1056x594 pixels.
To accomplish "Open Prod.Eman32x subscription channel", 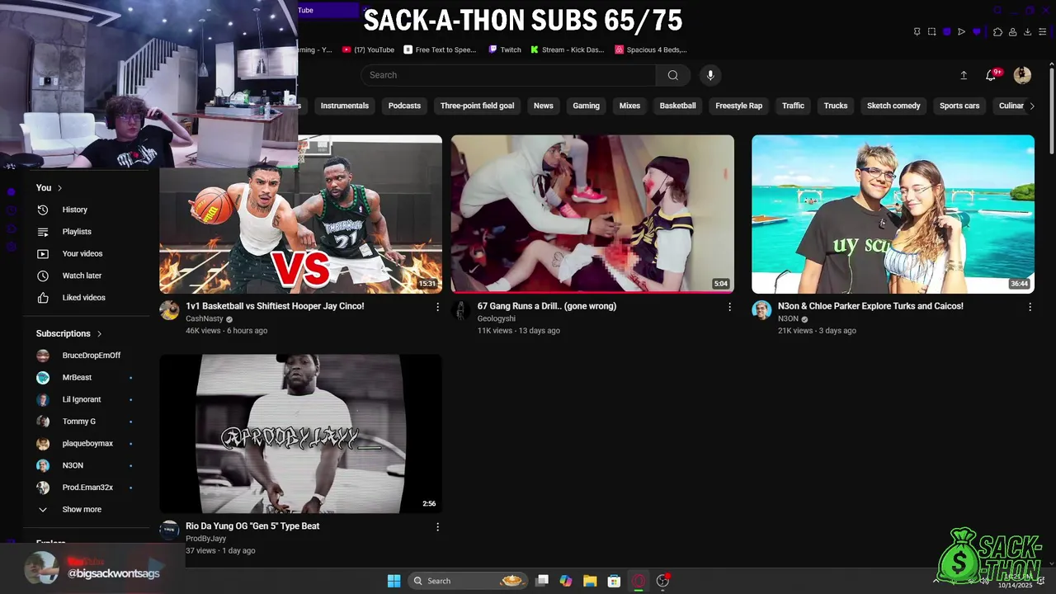I will click(87, 488).
